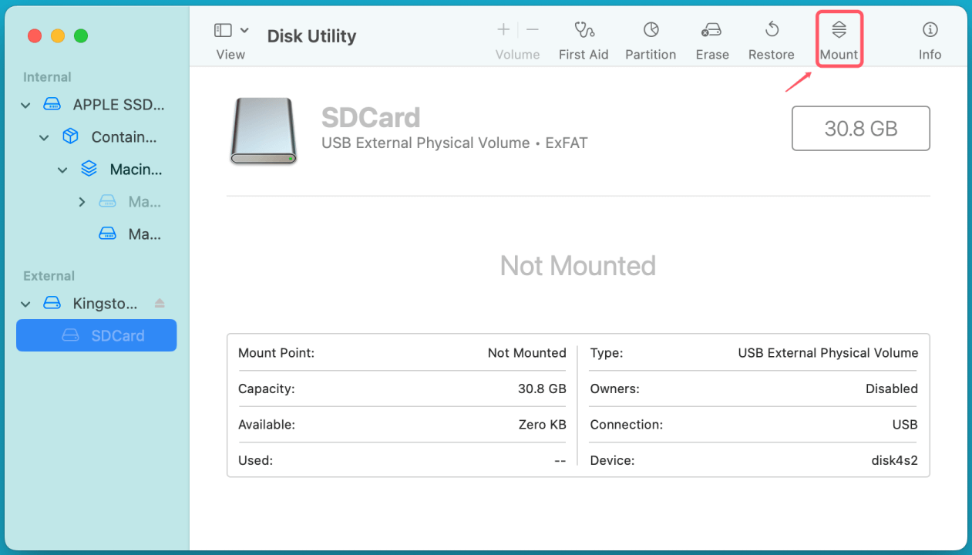Click the sidebar View icon
This screenshot has height=555, width=972.
223,29
